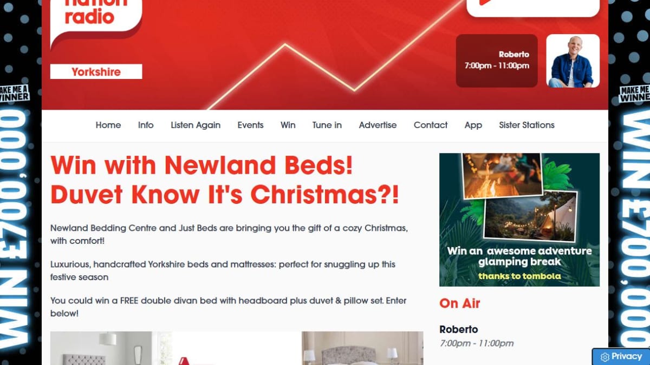Viewport: 650px width, 365px height.
Task: Click Roberto's presenter photo
Action: point(573,61)
